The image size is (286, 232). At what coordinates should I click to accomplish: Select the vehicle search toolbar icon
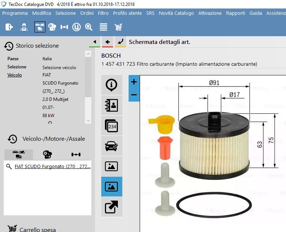click(40, 27)
